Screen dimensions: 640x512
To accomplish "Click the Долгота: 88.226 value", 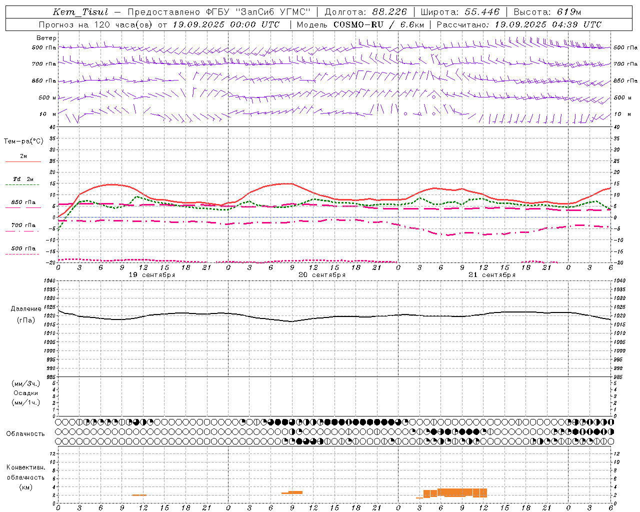I will tap(365, 12).
